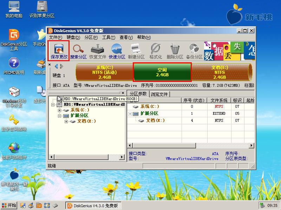281x210 pixels.
Task: Click the 文件系统 column header
Action: (219, 100)
